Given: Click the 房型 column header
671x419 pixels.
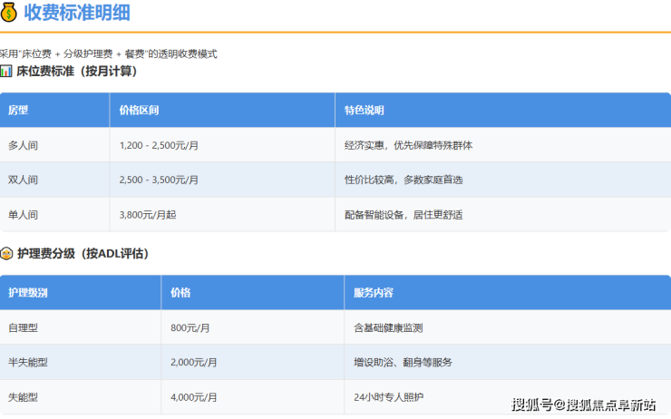Looking at the screenshot, I should 18,110.
